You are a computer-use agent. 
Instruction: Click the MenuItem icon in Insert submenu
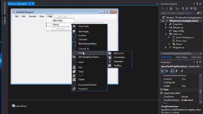point(110,53)
